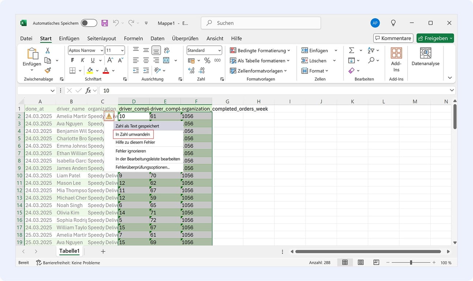Viewport: 473px width, 281px height.
Task: Align text to top
Action: click(x=136, y=50)
